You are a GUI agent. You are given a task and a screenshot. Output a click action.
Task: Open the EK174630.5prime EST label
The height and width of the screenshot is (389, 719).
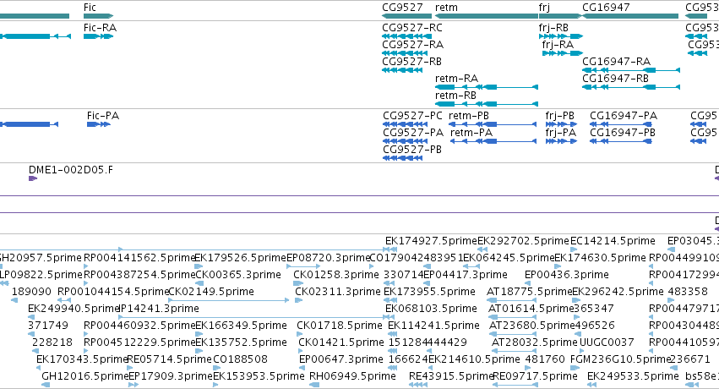pyautogui.click(x=600, y=258)
